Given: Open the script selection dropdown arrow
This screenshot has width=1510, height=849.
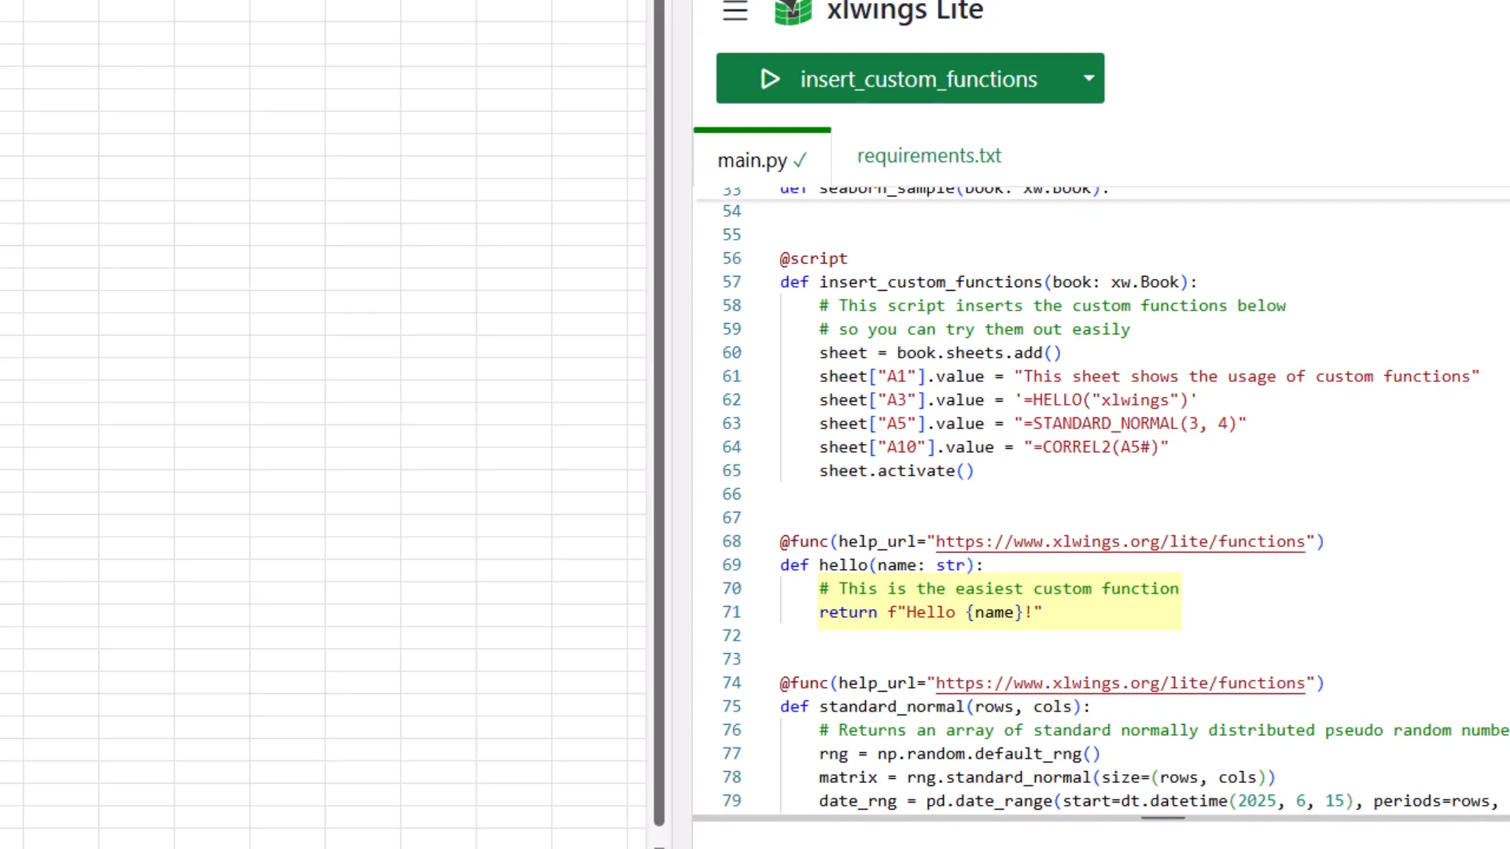Looking at the screenshot, I should [1089, 79].
